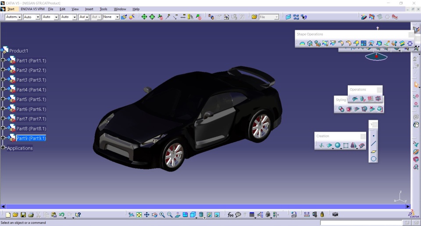
Task: Click the Measure Between icon in bottom toolbar
Action: coord(307,215)
